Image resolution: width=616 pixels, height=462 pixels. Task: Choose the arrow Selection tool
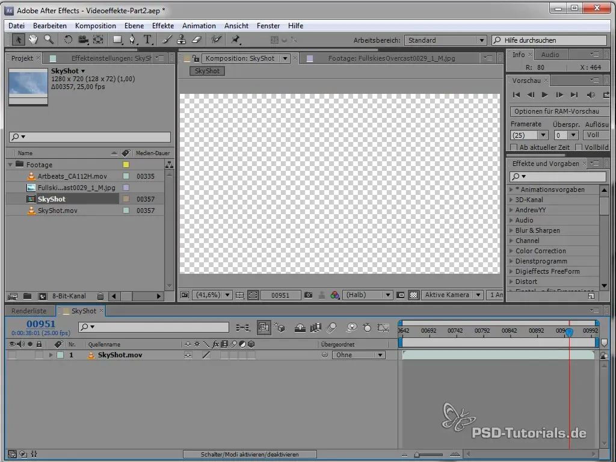click(x=18, y=40)
